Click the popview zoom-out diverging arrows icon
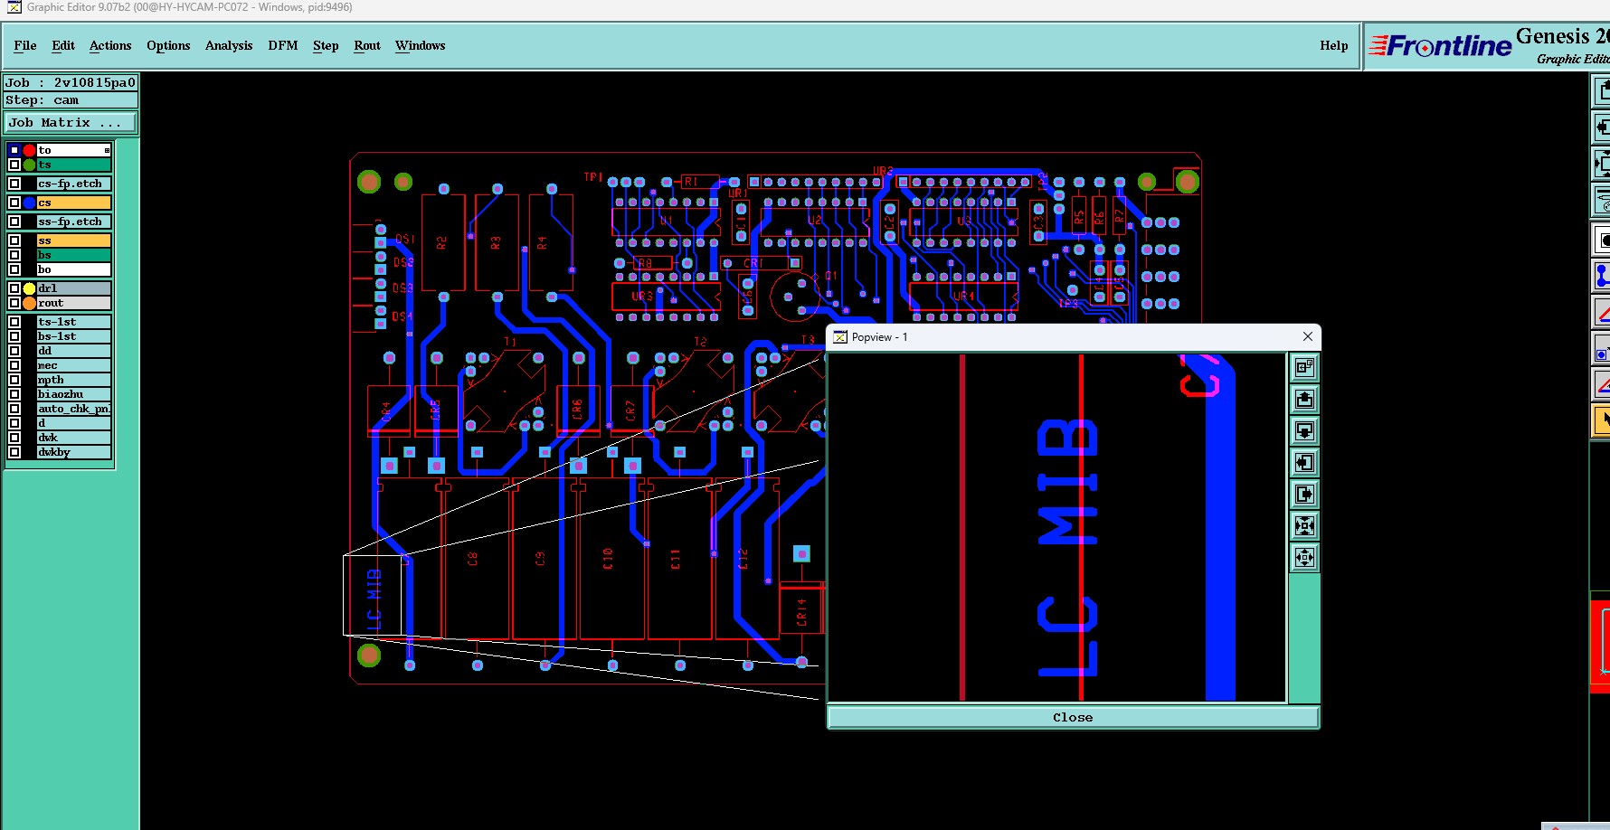This screenshot has width=1610, height=830. pyautogui.click(x=1304, y=557)
